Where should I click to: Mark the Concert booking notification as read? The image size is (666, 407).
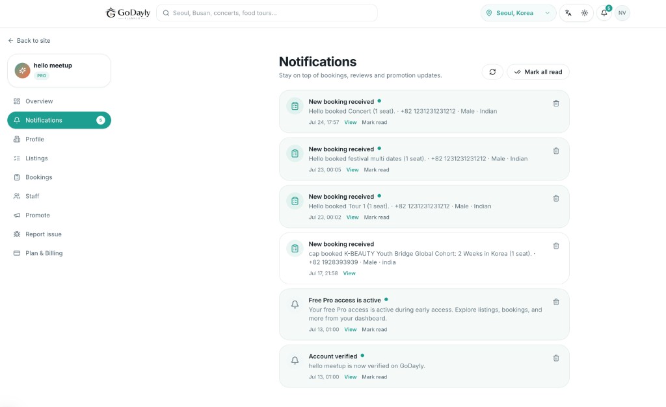pos(374,123)
